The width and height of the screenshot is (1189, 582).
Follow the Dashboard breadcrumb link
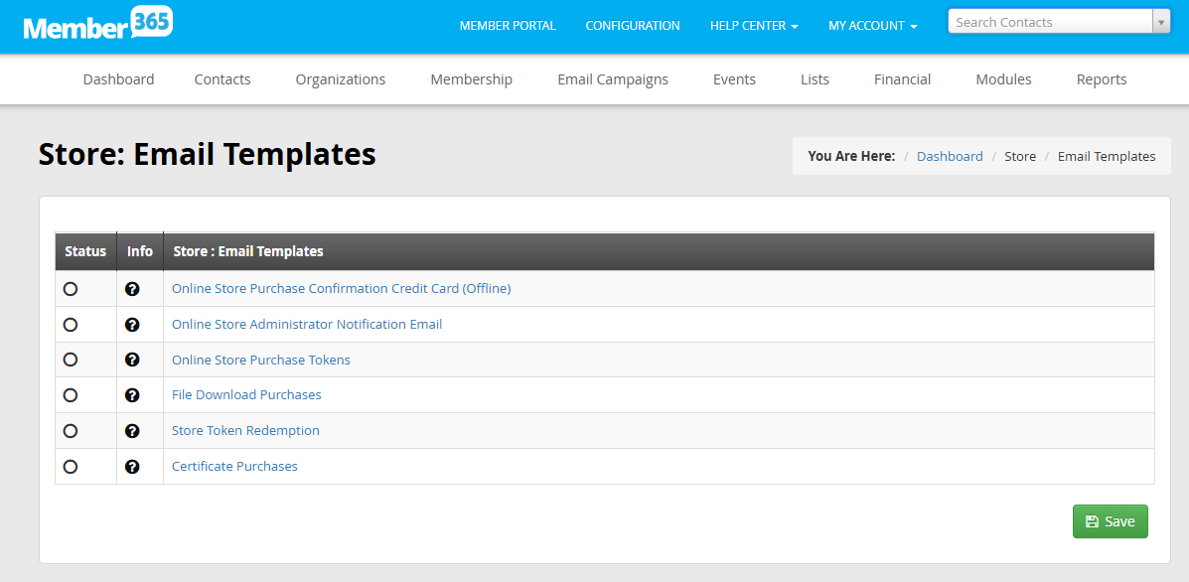[x=950, y=156]
